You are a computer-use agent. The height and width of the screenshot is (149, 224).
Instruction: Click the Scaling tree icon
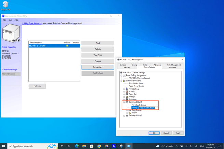tap(127, 92)
